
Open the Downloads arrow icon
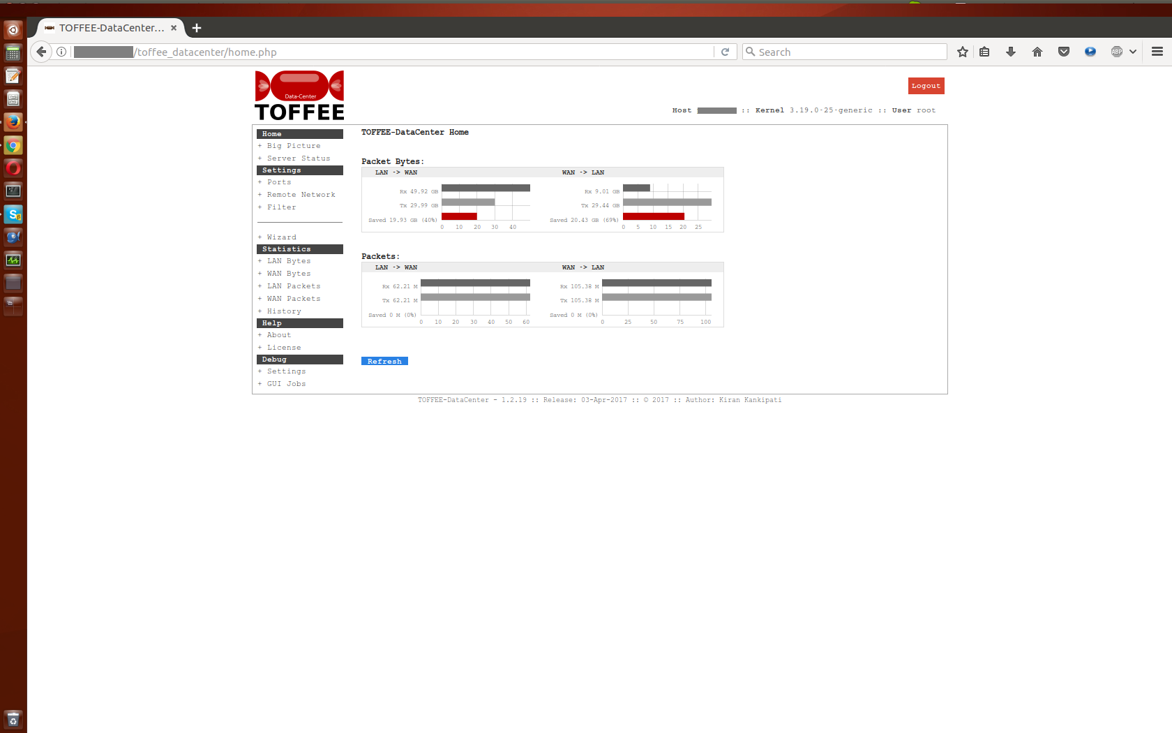click(1011, 52)
